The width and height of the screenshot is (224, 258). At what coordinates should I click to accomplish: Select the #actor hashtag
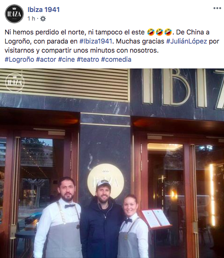pyautogui.click(x=46, y=59)
